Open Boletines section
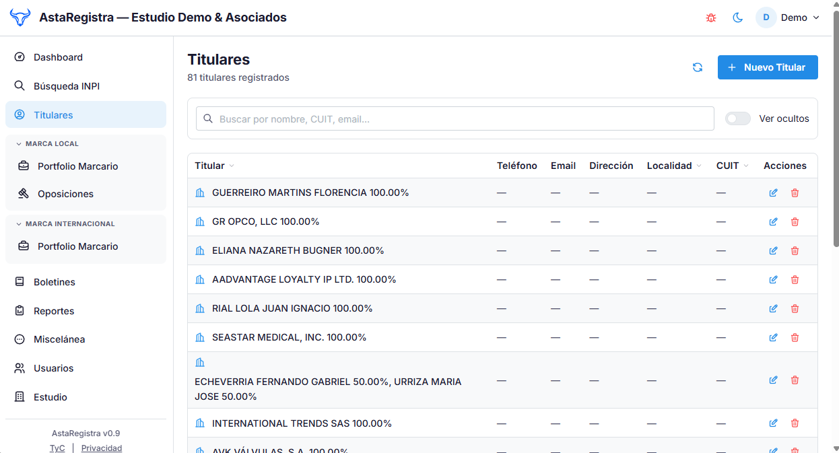839x453 pixels. (x=86, y=282)
